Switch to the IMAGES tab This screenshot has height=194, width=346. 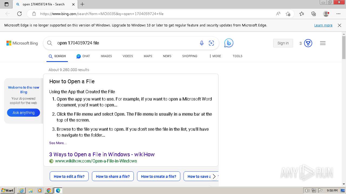tap(106, 56)
